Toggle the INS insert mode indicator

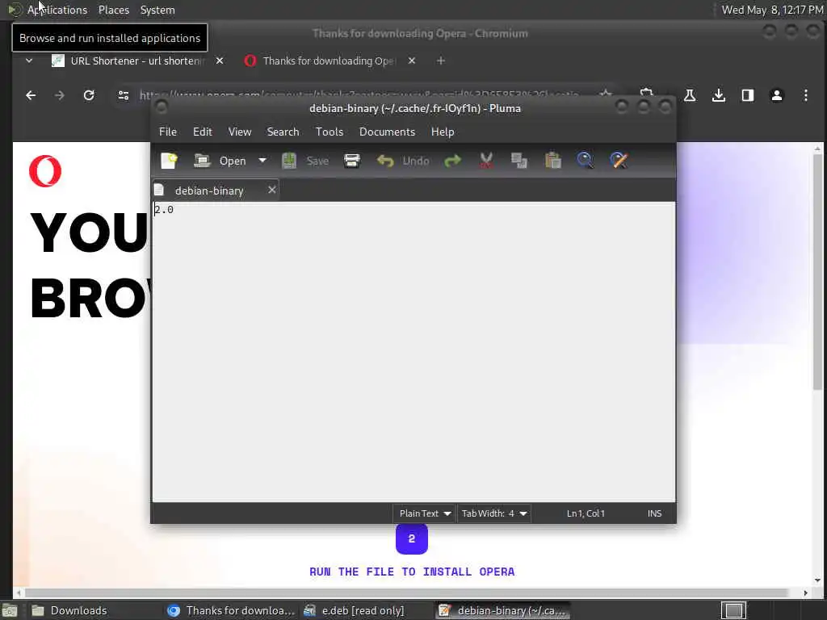[654, 513]
